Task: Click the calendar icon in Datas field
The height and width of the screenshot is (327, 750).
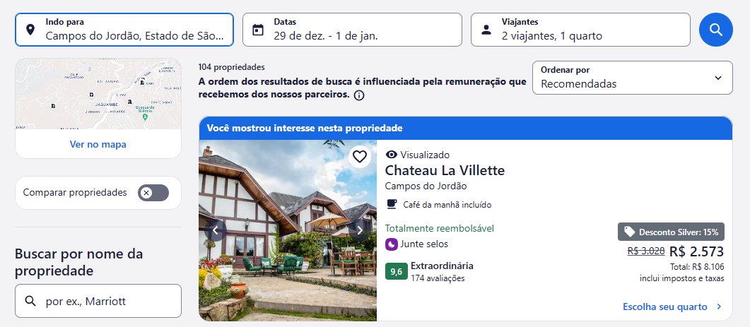Action: pyautogui.click(x=258, y=30)
